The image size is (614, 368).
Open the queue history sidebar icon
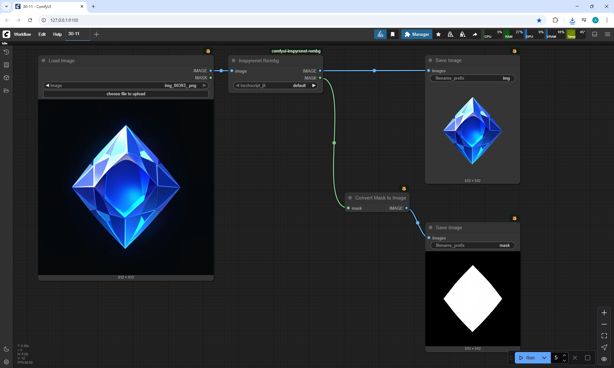(6, 52)
